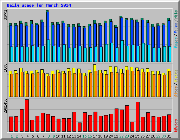
Task: Click the "Daily usage for March 2014" title
Action: [x=39, y=5]
